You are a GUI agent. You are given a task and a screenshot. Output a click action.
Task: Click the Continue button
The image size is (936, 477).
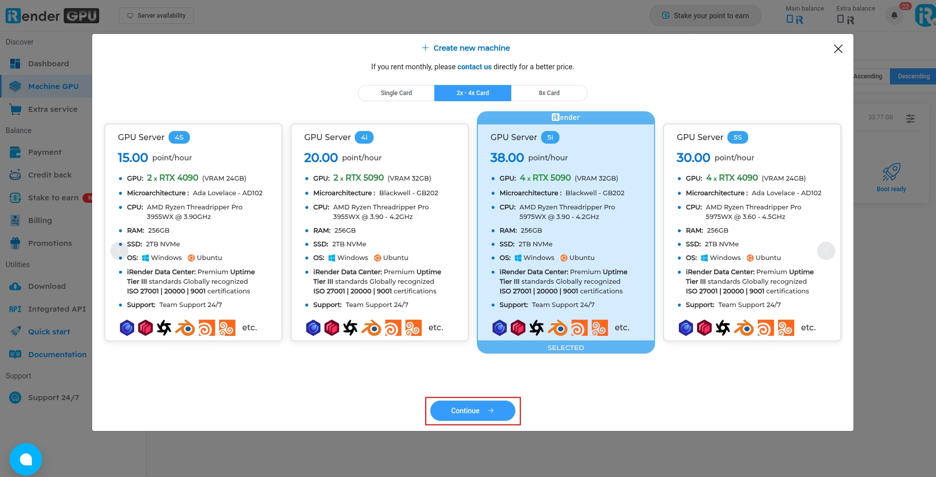coord(473,411)
